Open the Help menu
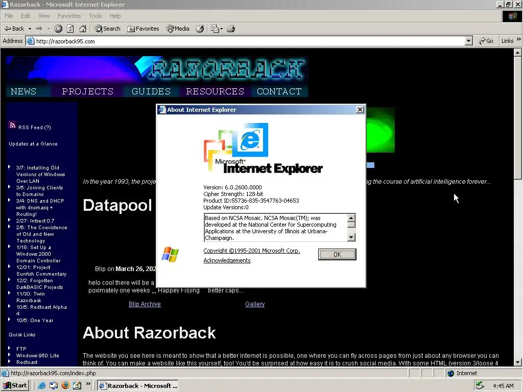This screenshot has height=392, width=523. [x=115, y=16]
